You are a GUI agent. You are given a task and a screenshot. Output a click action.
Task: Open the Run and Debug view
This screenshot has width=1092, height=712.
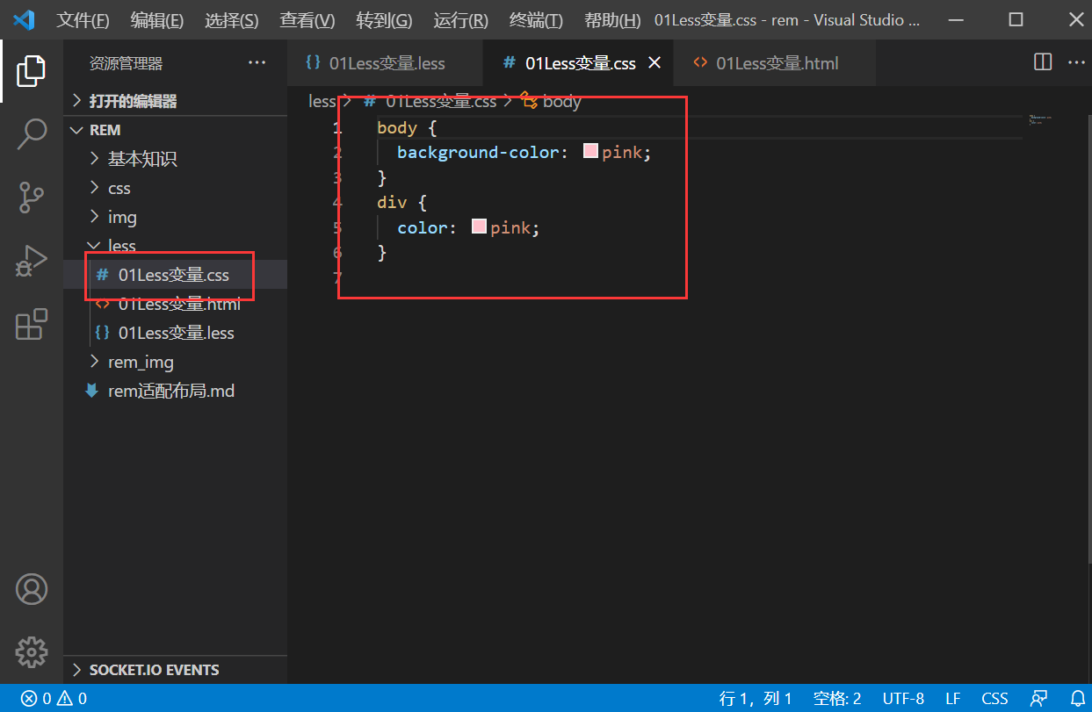[x=32, y=261]
